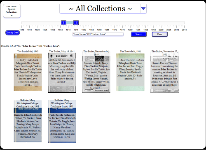
Task: Open UMW Libraries Special Collections logo
Action: click(x=12, y=11)
